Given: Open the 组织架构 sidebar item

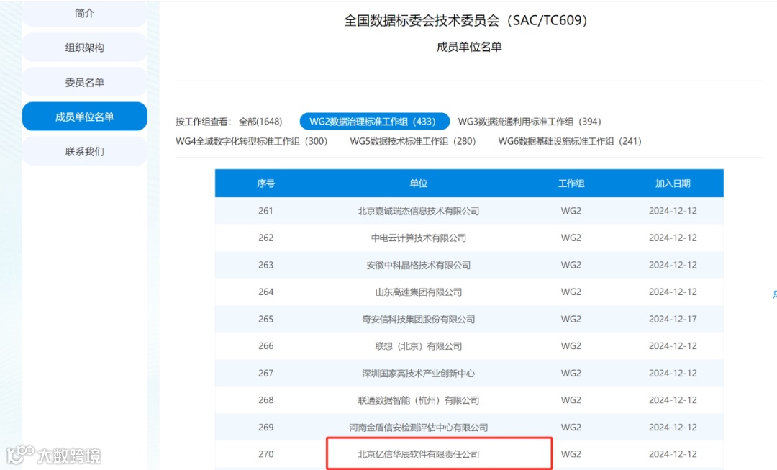Looking at the screenshot, I should click(x=84, y=48).
